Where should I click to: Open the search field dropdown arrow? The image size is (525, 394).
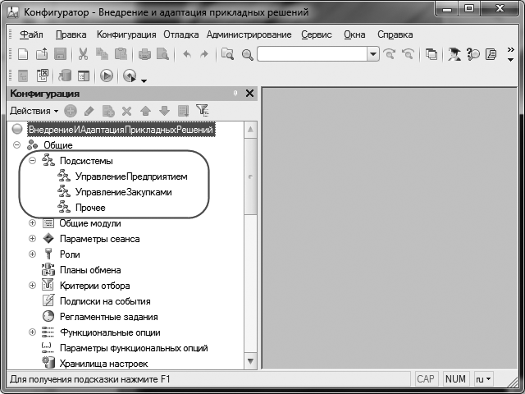point(372,54)
